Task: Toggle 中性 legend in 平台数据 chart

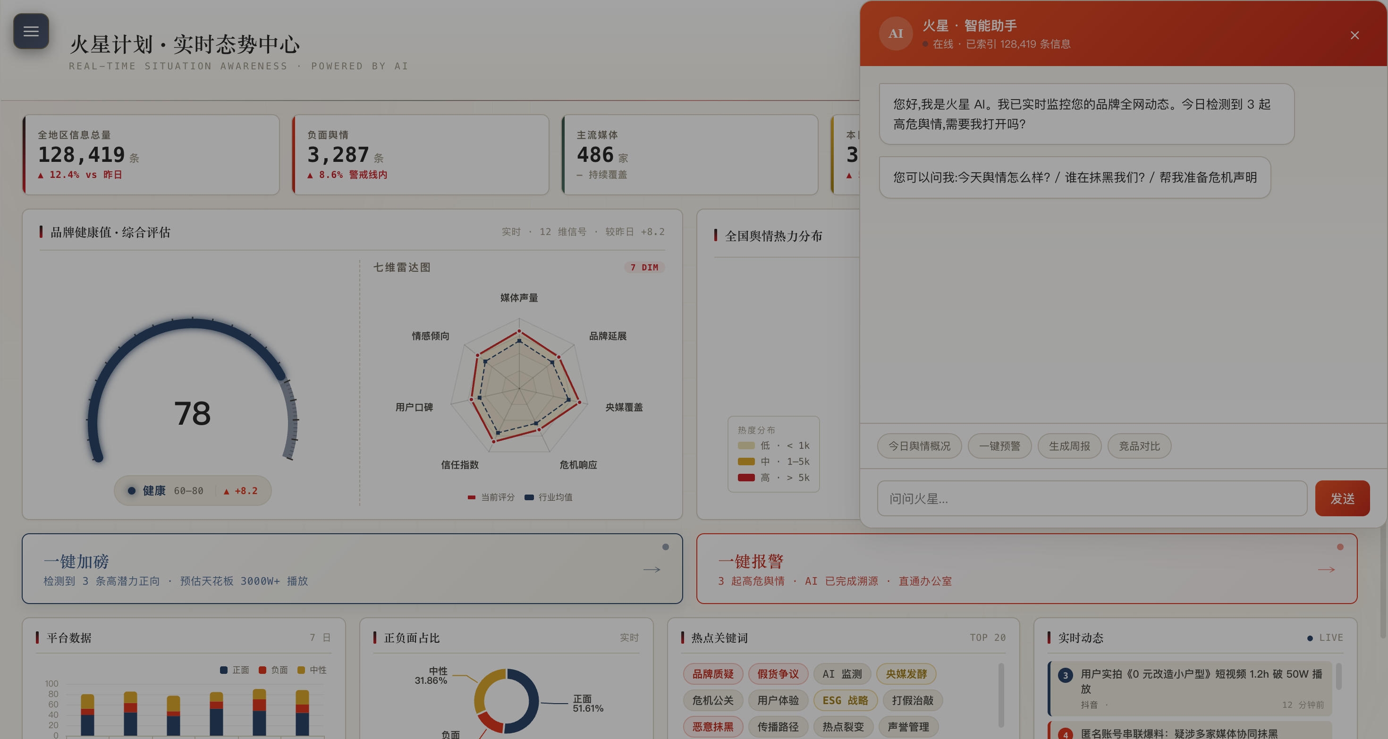Action: [x=312, y=670]
